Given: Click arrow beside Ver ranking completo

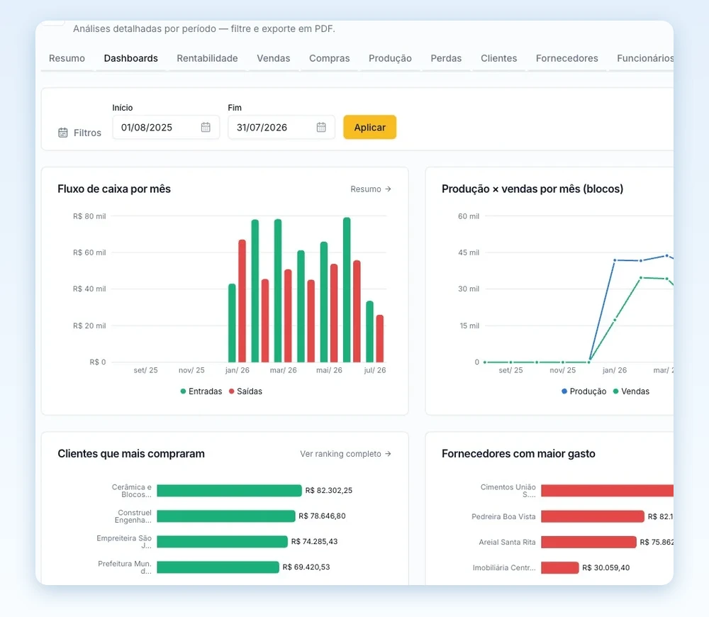Looking at the screenshot, I should [388, 454].
